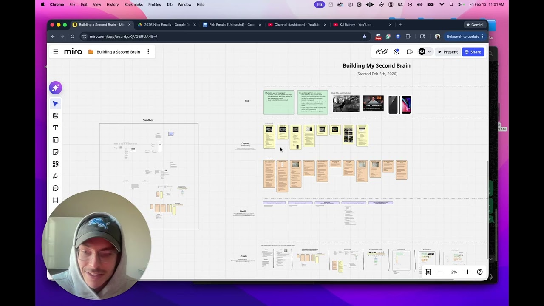
Task: Open the Miro main hamburger menu
Action: (56, 52)
